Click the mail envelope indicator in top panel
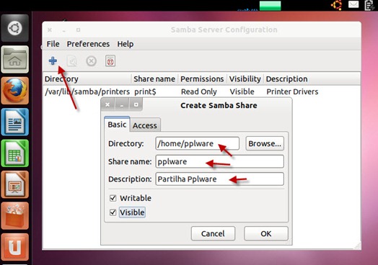Viewport: 378px width, 265px height. pos(353,4)
